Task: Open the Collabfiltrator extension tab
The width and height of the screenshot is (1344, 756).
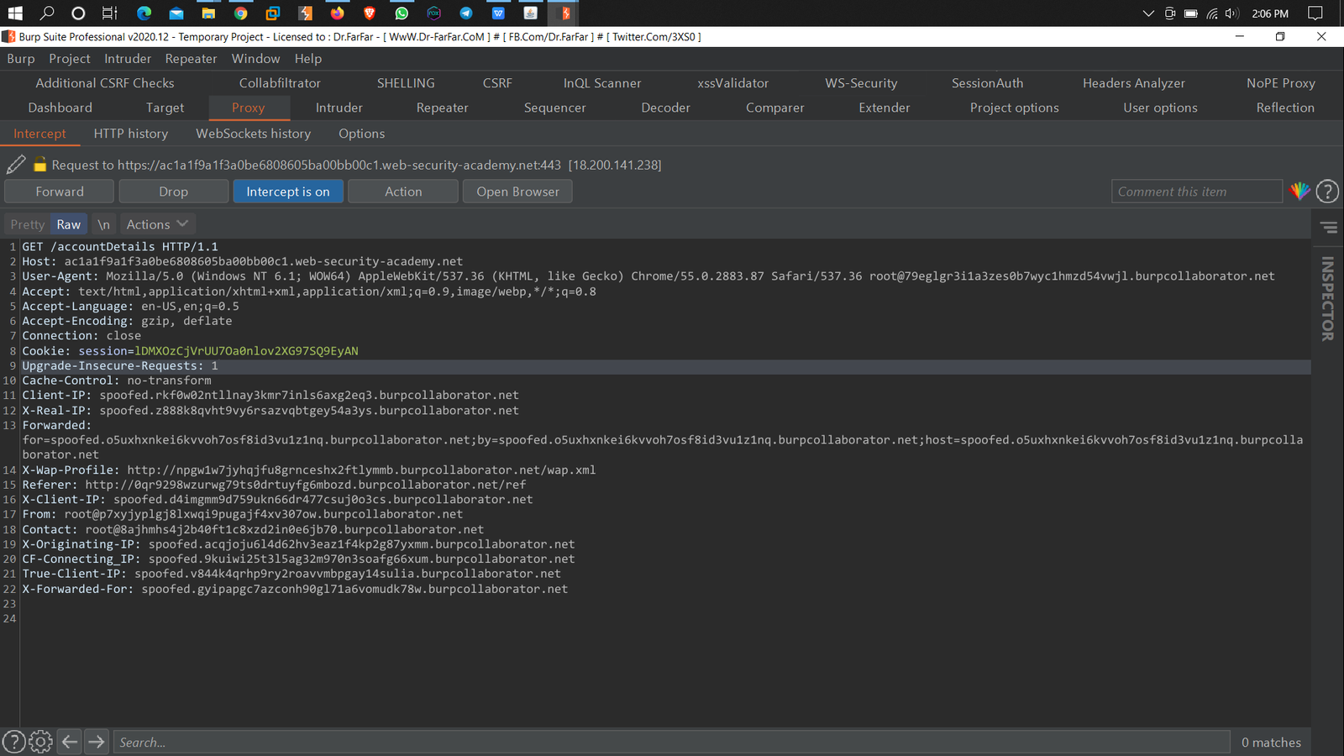Action: (x=280, y=83)
